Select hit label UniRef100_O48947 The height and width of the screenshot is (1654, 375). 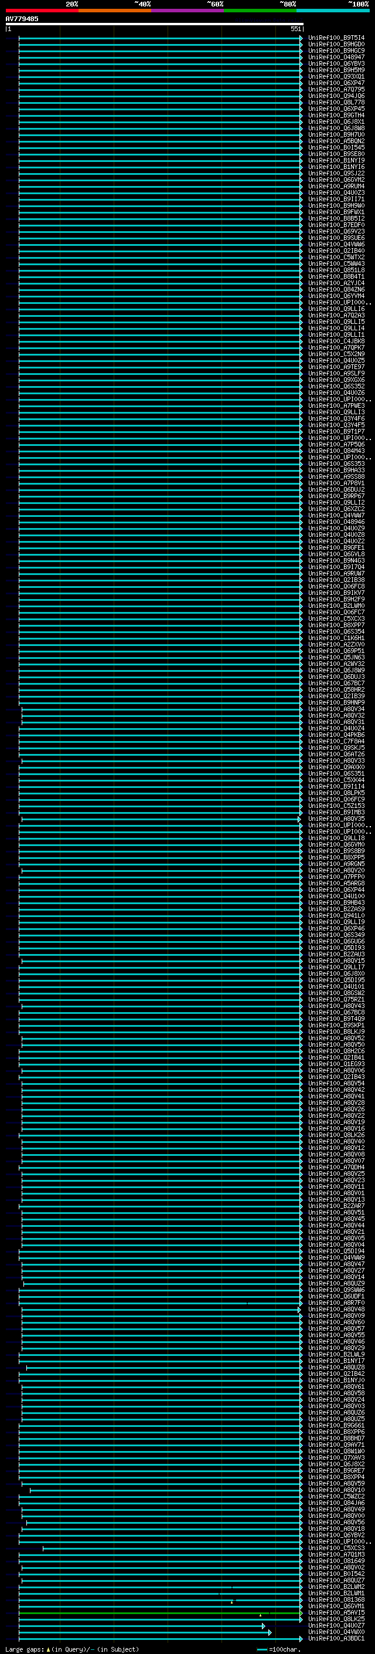click(336, 57)
